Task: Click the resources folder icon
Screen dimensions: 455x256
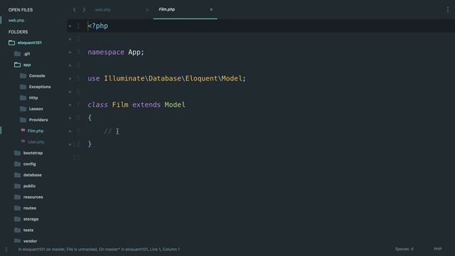Action: tap(17, 197)
